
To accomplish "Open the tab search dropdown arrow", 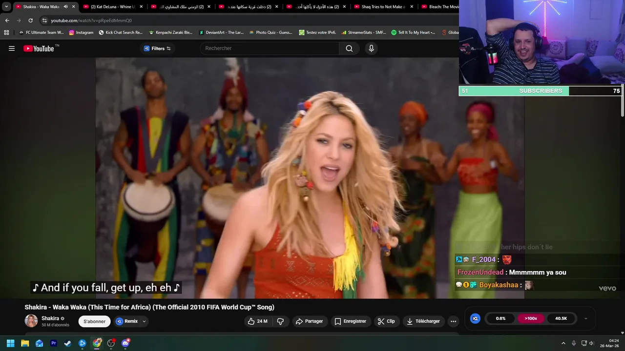I will pyautogui.click(x=6, y=7).
